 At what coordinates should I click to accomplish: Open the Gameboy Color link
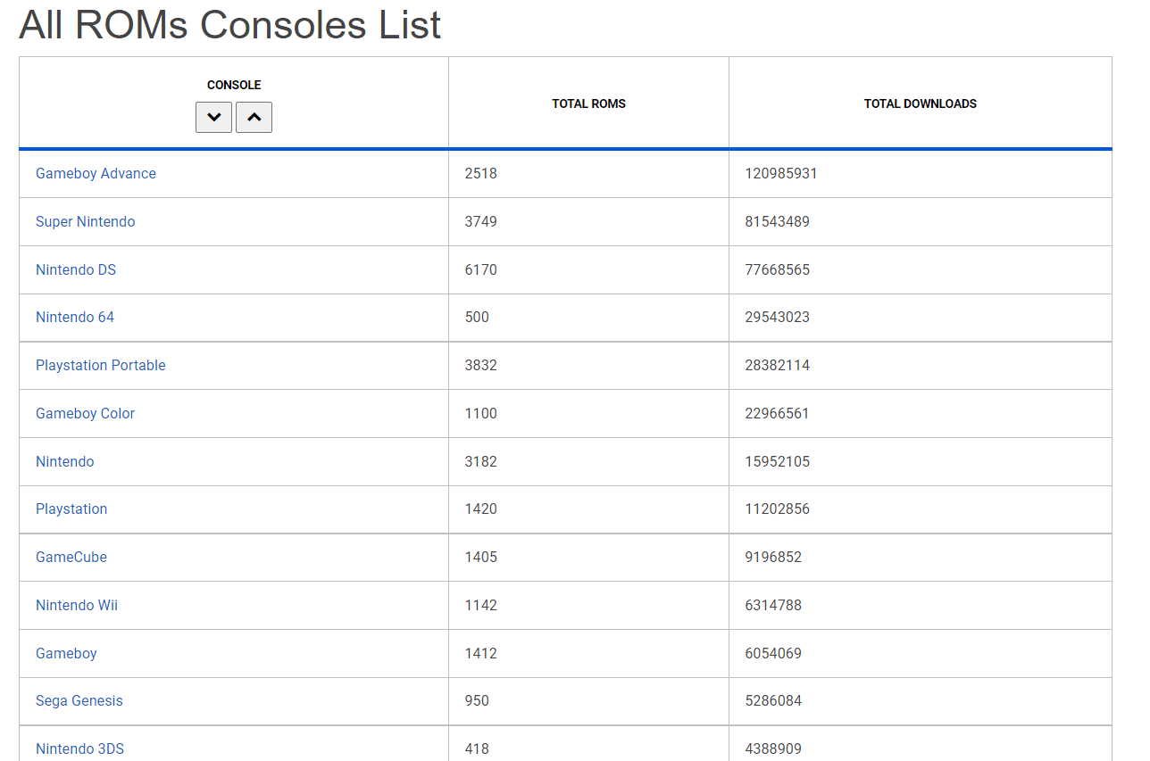pyautogui.click(x=86, y=413)
